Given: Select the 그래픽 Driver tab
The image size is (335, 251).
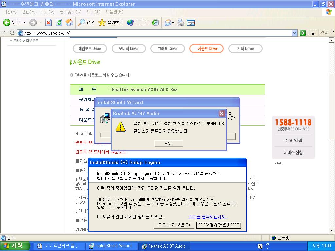Looking at the screenshot, I should pos(168,48).
